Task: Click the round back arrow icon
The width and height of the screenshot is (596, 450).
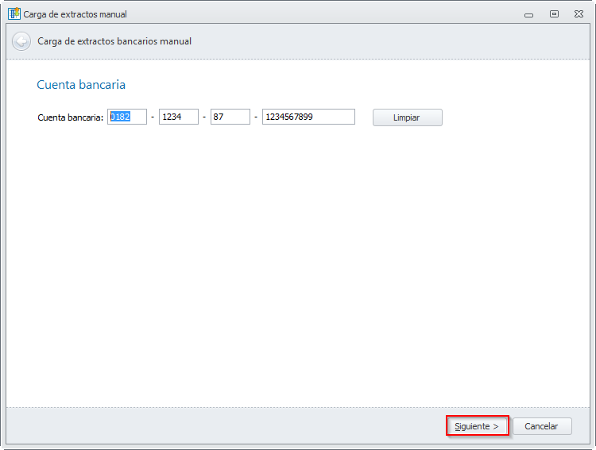Action: pyautogui.click(x=21, y=41)
